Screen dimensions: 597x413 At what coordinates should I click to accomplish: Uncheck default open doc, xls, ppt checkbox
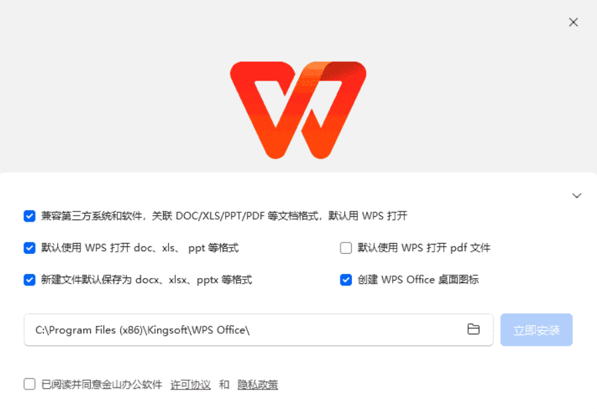coord(30,248)
